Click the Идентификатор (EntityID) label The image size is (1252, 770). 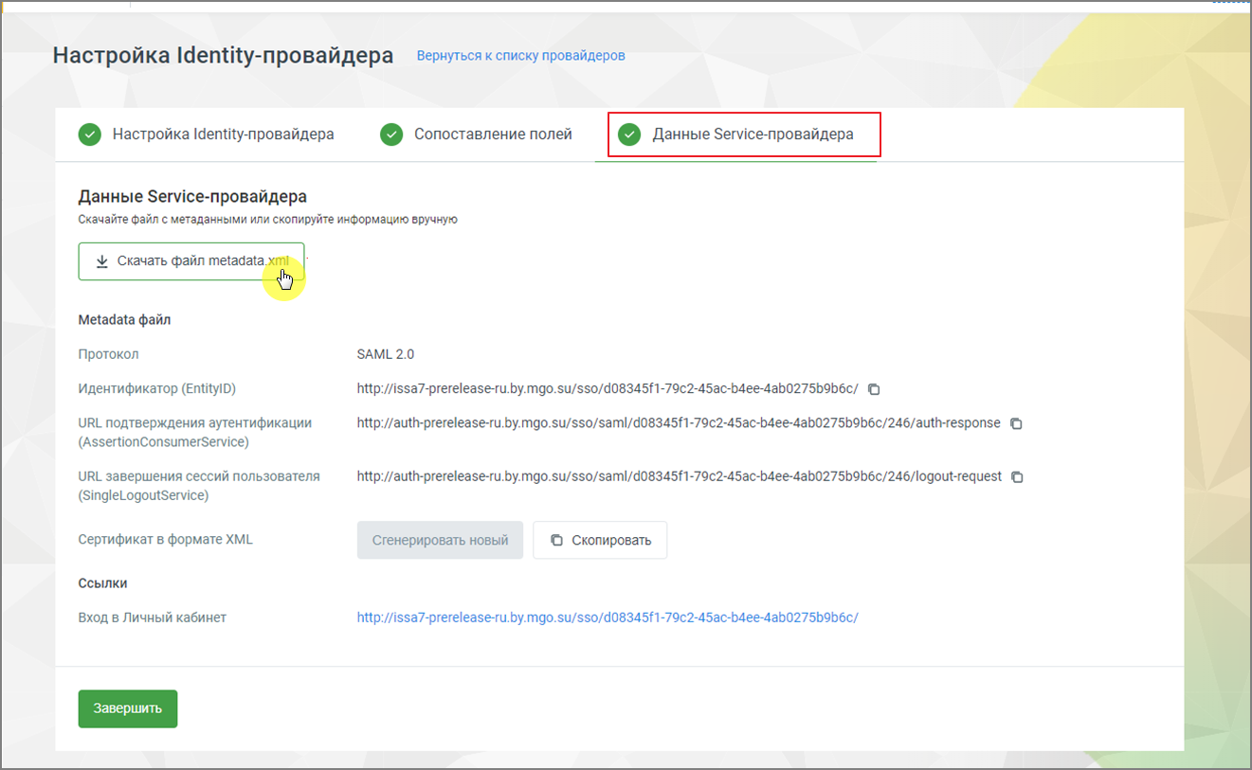(157, 388)
